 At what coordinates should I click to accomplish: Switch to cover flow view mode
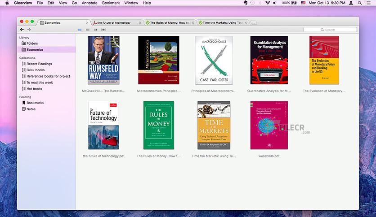[103, 30]
